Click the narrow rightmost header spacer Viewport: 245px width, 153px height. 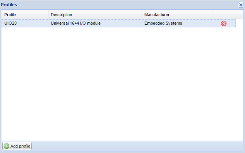point(239,15)
